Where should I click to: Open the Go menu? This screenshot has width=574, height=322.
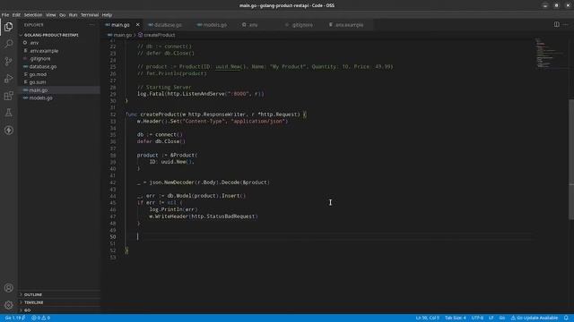pyautogui.click(x=62, y=15)
